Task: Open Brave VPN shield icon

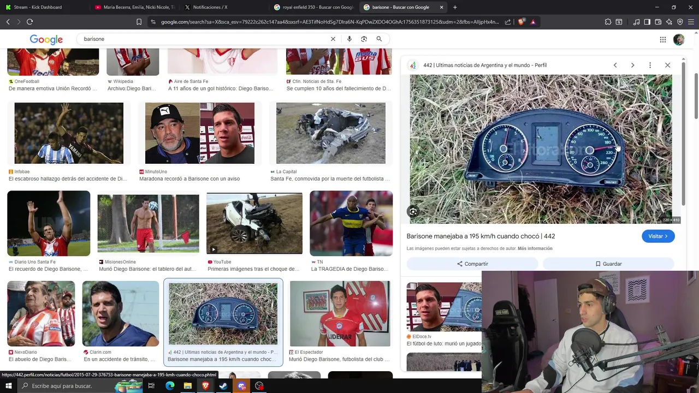Action: pos(680,22)
